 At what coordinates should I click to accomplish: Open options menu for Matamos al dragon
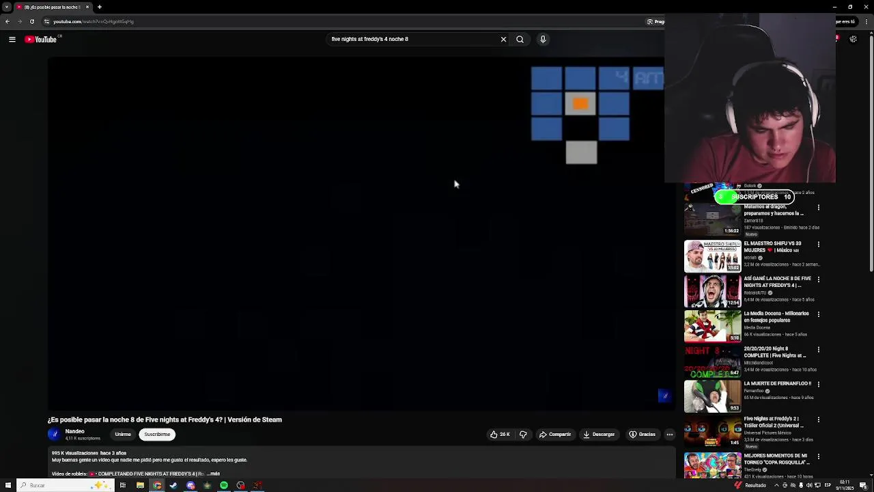click(x=819, y=208)
